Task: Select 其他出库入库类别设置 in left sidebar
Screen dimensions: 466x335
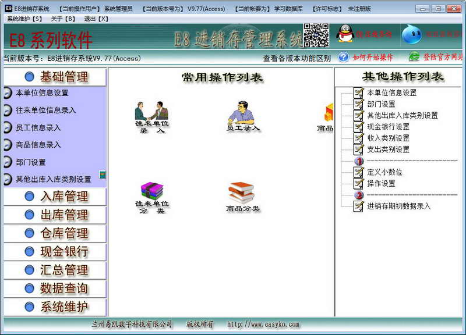Action: click(53, 179)
